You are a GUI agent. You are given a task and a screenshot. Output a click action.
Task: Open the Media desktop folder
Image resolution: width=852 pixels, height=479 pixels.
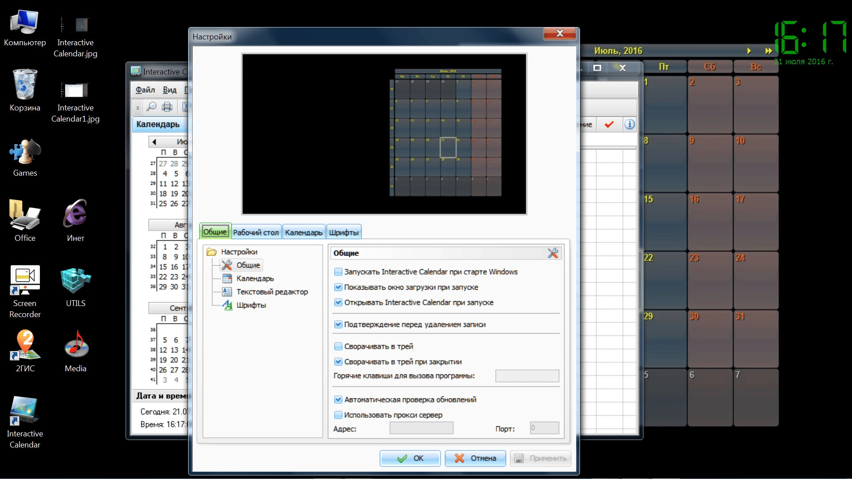click(x=75, y=351)
